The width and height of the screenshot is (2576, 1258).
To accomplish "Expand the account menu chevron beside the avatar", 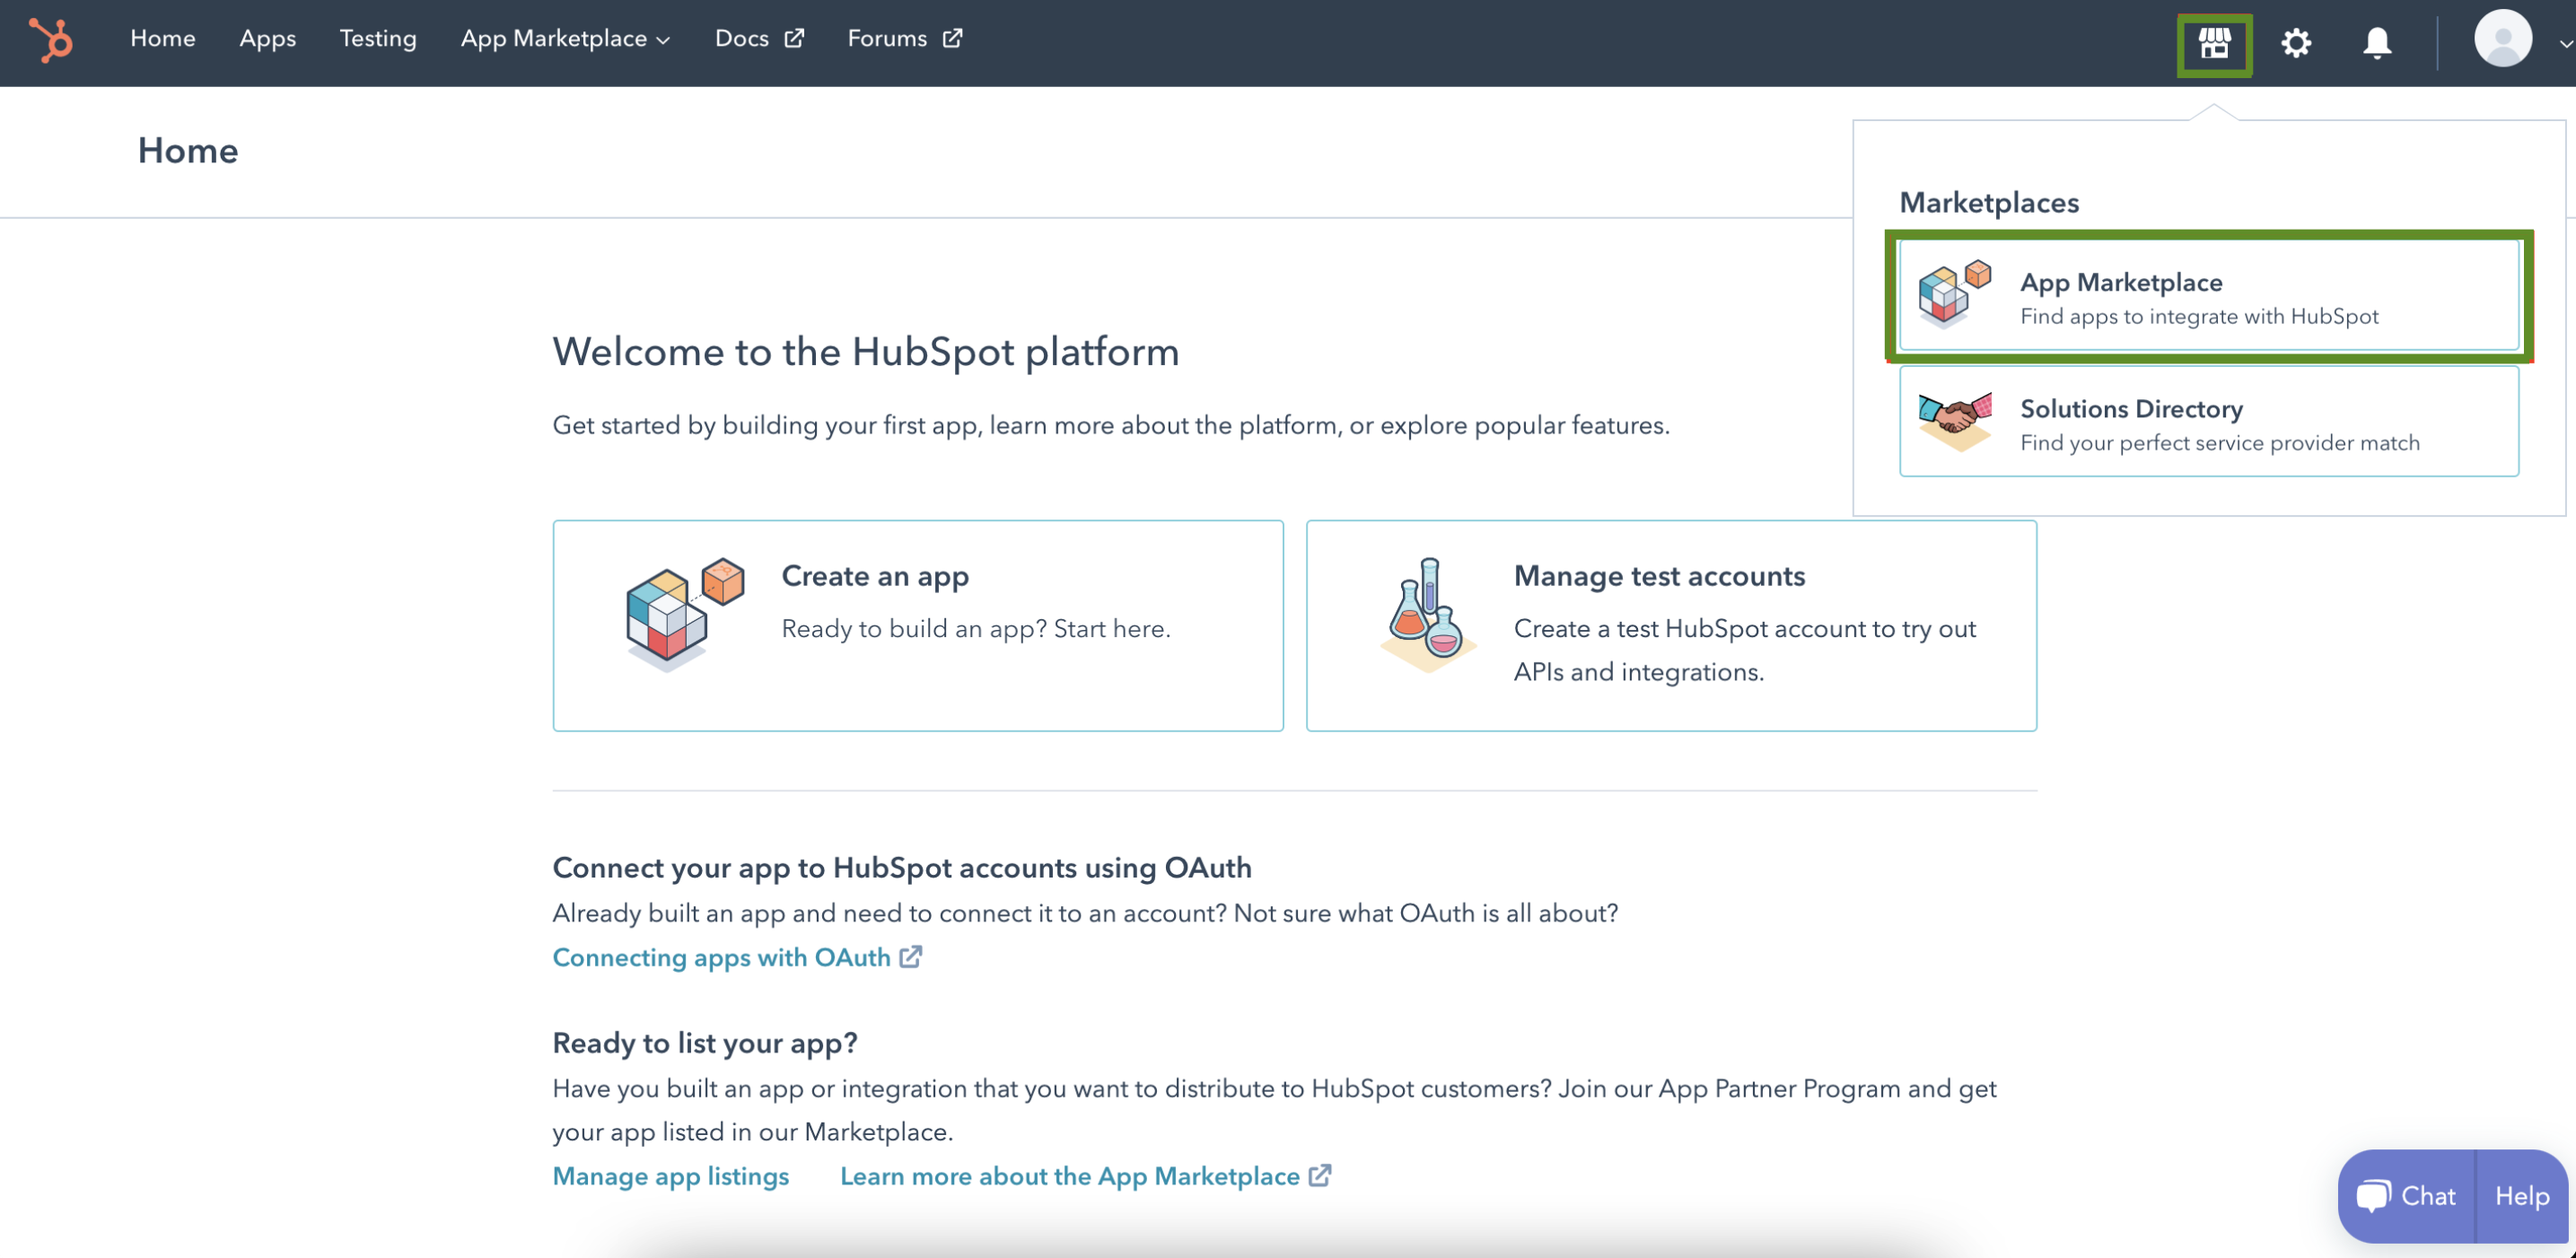I will (x=2564, y=44).
